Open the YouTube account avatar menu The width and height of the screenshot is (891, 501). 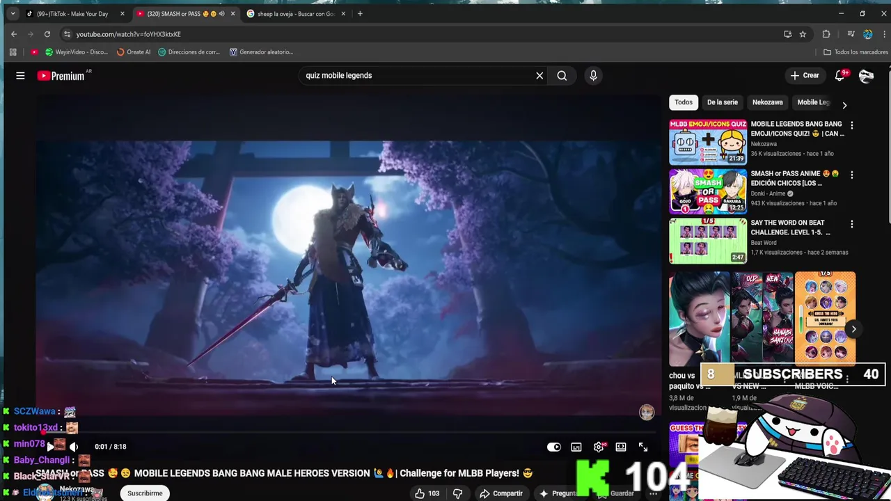866,76
